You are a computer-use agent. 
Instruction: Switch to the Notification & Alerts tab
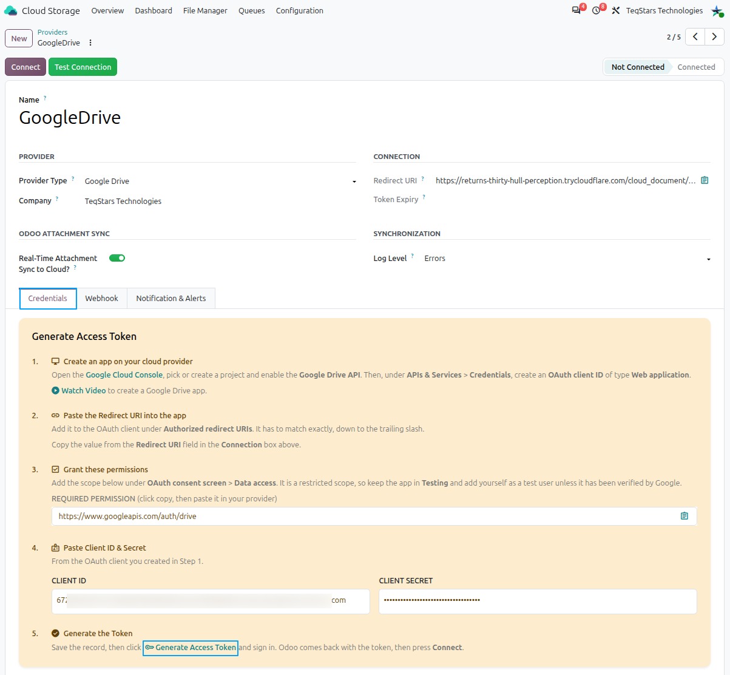tap(171, 298)
